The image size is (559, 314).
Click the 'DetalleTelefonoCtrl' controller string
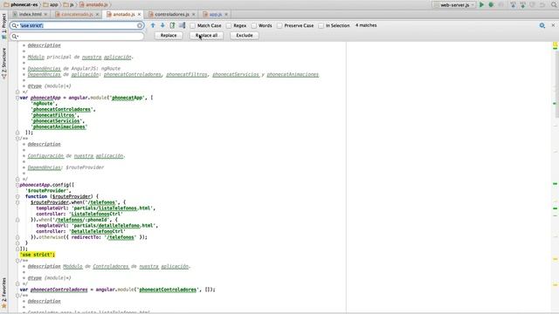tap(97, 231)
